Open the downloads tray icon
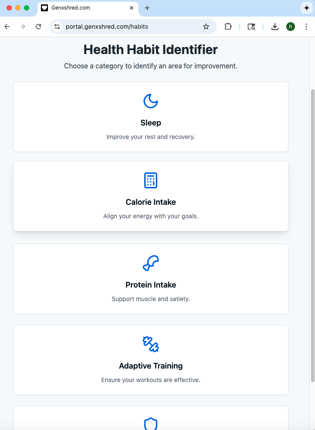 [x=275, y=27]
